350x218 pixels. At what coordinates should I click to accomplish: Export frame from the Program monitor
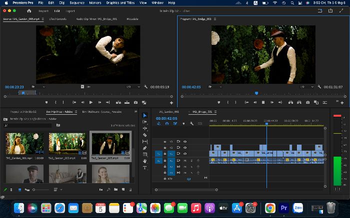308,102
